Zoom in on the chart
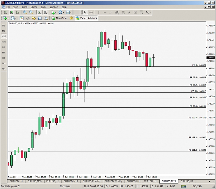 pyautogui.click(x=25, y=12)
